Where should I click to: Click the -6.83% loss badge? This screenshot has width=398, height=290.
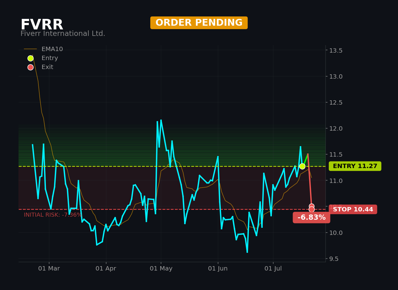point(312,218)
